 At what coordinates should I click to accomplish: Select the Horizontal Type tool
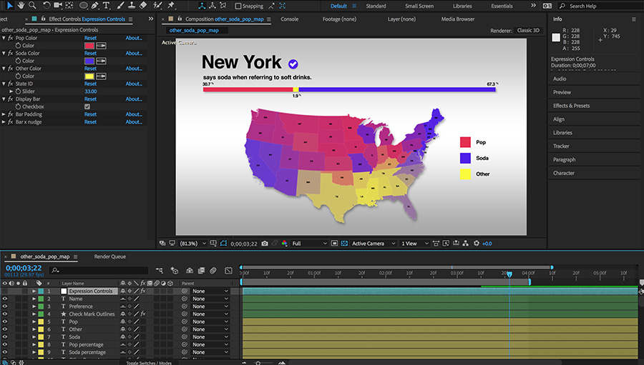pyautogui.click(x=106, y=5)
